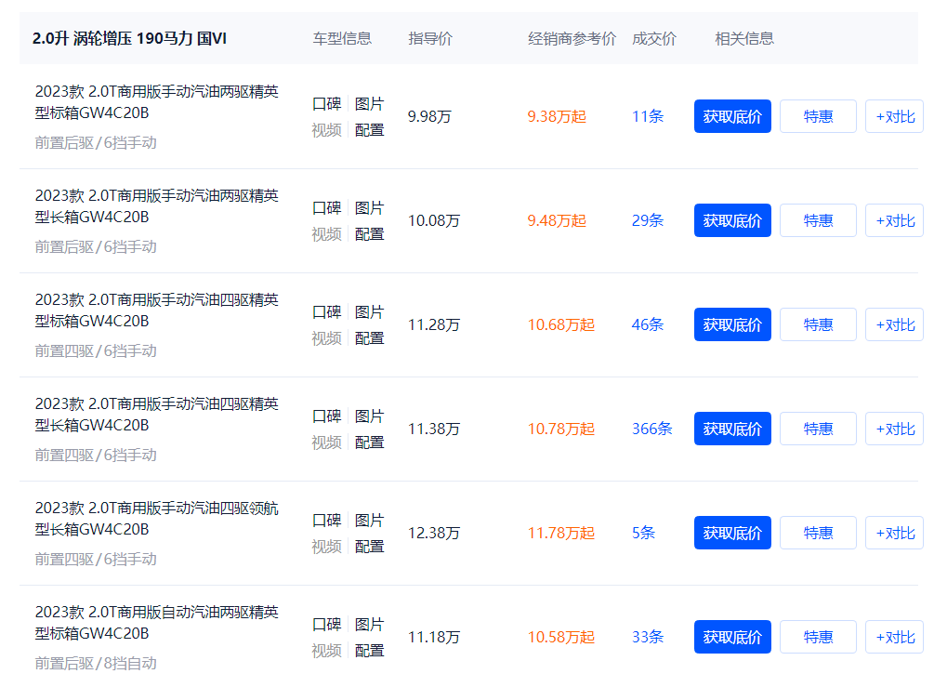Image resolution: width=934 pixels, height=687 pixels.
Task: Open the 自动汽油两驱精英型标箱 model title
Action: pos(156,623)
